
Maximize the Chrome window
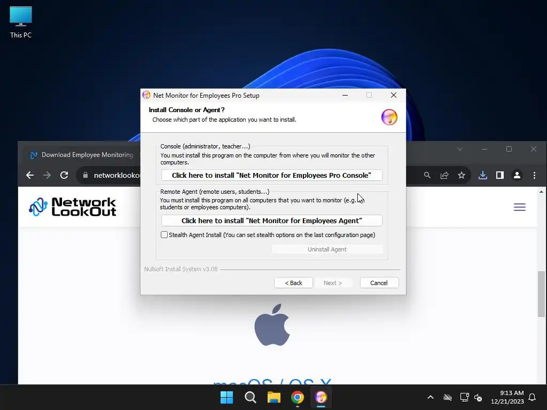point(509,149)
